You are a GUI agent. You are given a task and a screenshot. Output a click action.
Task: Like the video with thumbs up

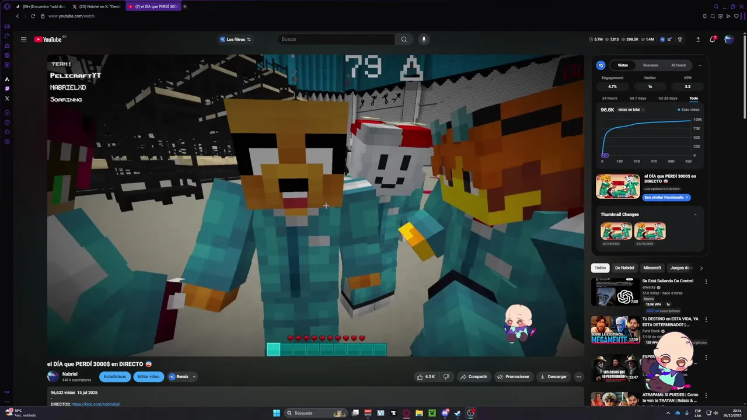click(426, 377)
